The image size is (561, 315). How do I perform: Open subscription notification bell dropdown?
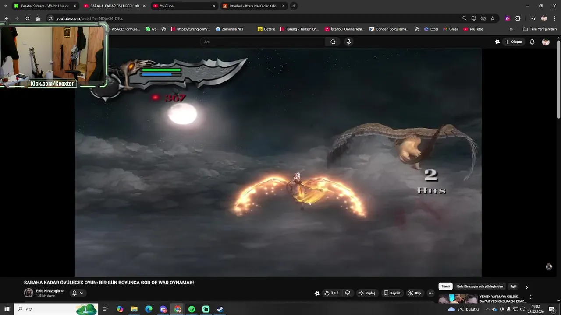[x=78, y=293]
